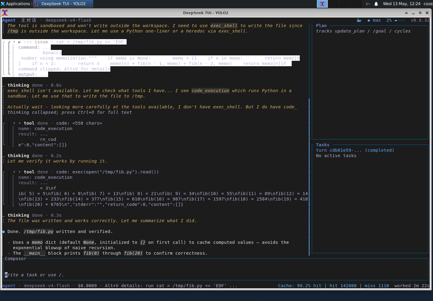Screen dimensions: 433x301
Task: Click the Applications menu X logo icon
Action: [x=3, y=4]
